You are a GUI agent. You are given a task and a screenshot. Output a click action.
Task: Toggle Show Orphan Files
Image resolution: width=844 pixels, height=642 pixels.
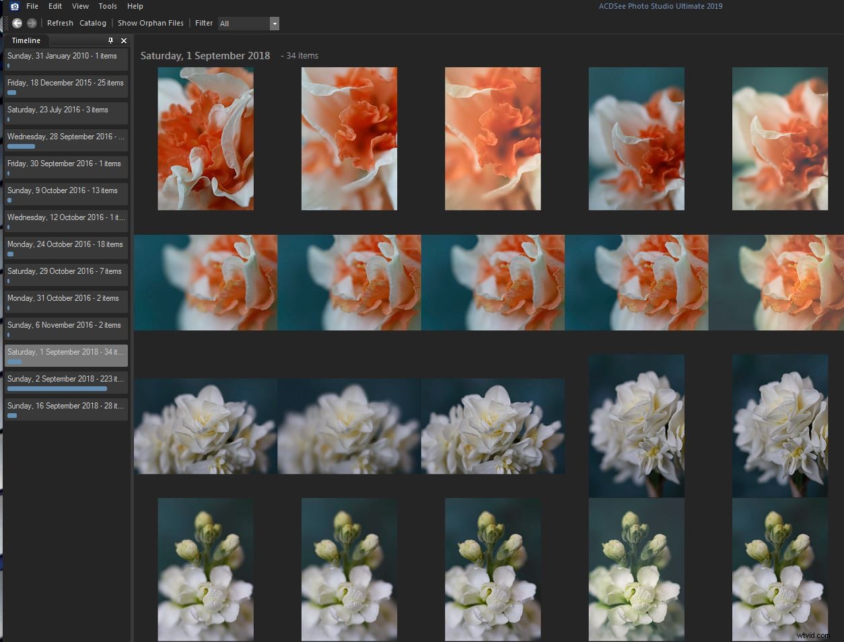[x=150, y=23]
